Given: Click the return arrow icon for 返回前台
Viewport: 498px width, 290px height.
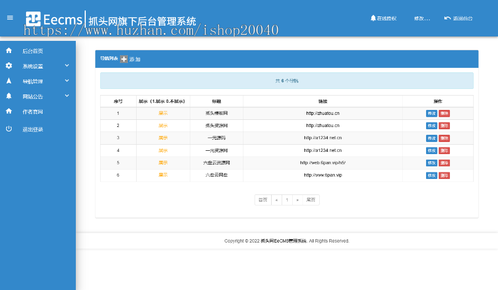Looking at the screenshot, I should [448, 18].
